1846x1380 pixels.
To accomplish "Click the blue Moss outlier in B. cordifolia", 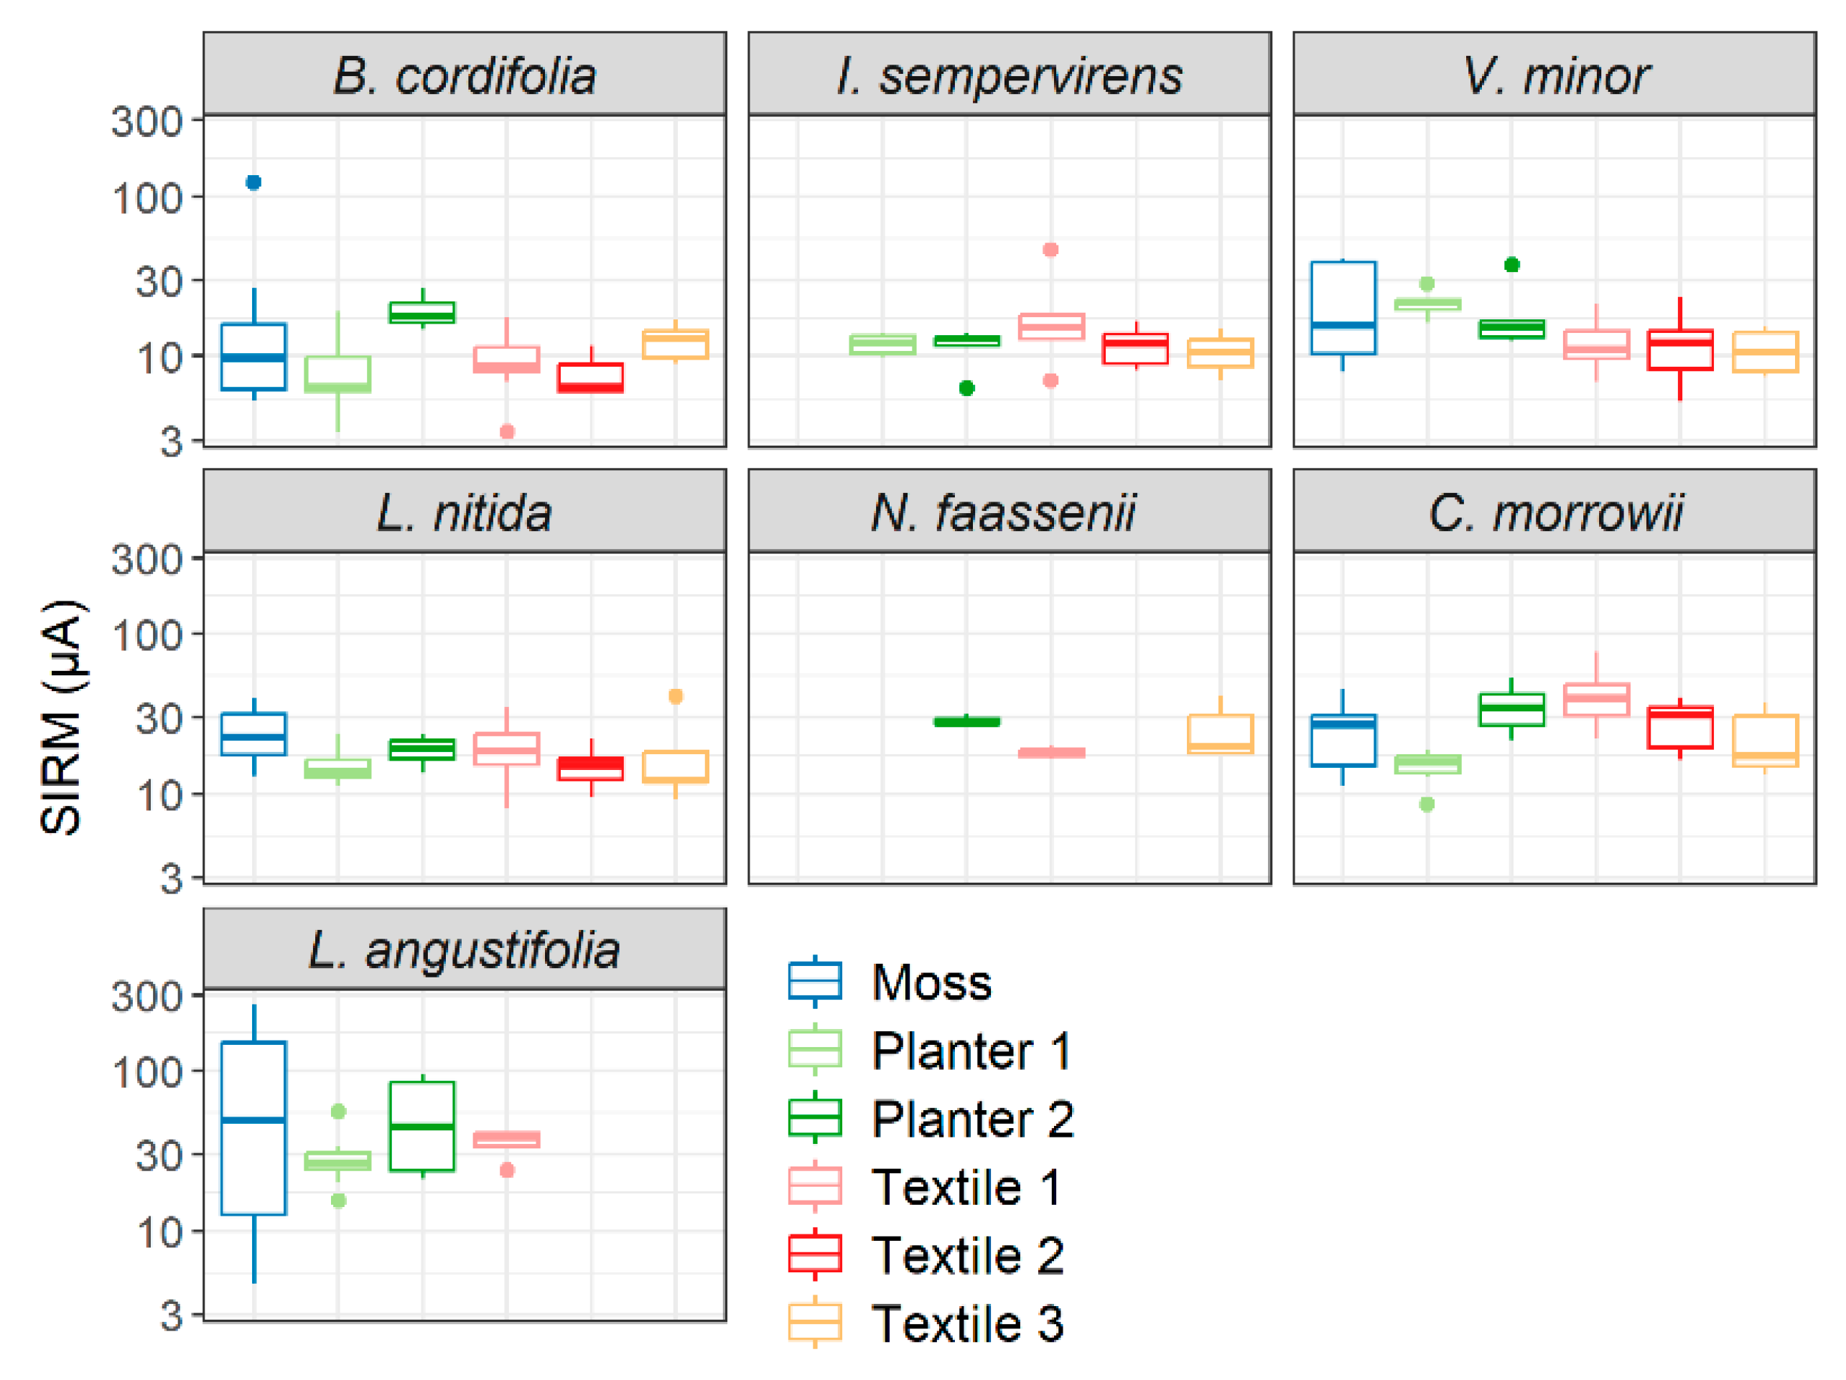I will tap(253, 182).
